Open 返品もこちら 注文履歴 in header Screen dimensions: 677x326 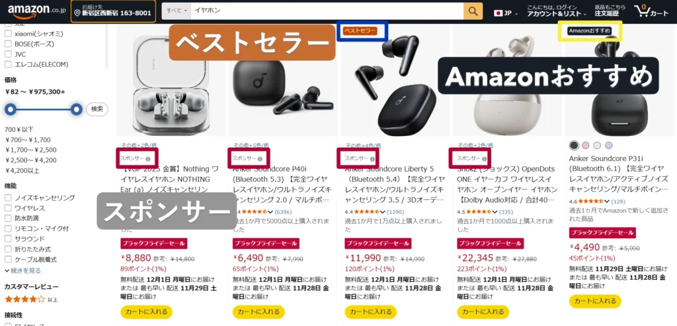[610, 11]
